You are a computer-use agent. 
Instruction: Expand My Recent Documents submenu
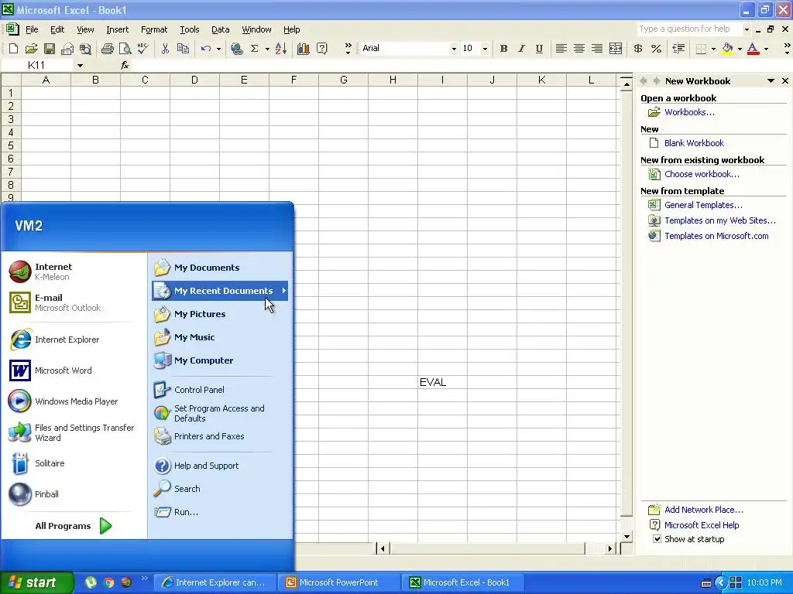click(x=220, y=291)
